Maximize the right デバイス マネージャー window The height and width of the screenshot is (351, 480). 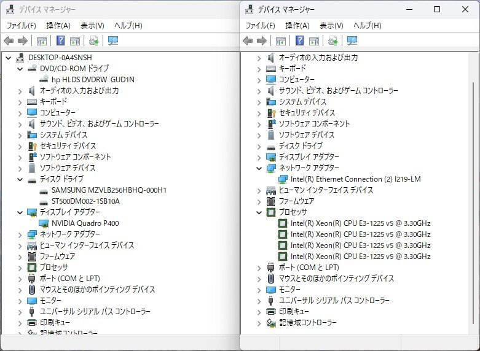click(x=437, y=9)
